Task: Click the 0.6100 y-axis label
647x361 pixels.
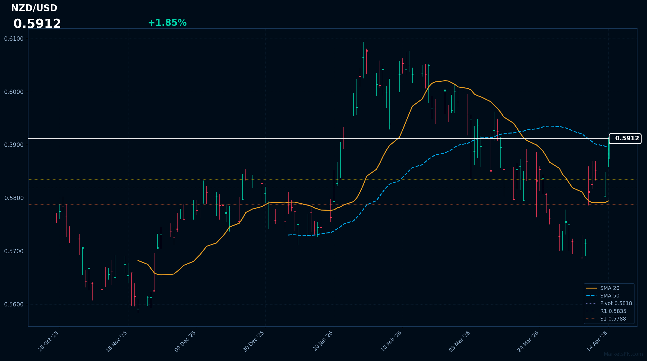Action: tap(14, 39)
